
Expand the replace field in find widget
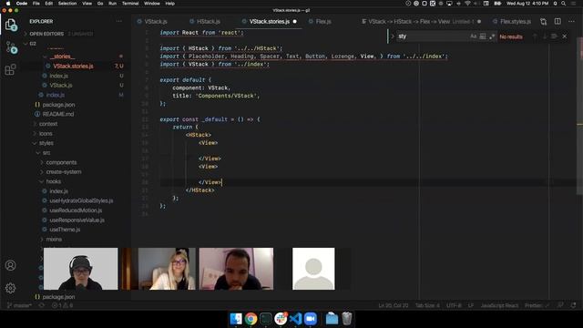pyautogui.click(x=392, y=36)
